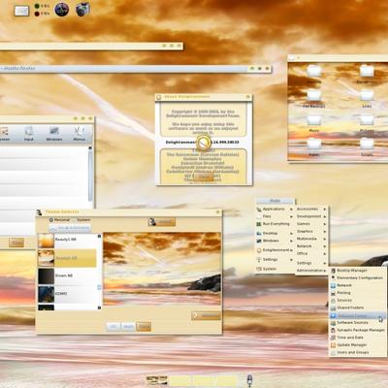The height and width of the screenshot is (388, 388).
Task: Click the About Enlightenment window title icon
Action: (159, 97)
